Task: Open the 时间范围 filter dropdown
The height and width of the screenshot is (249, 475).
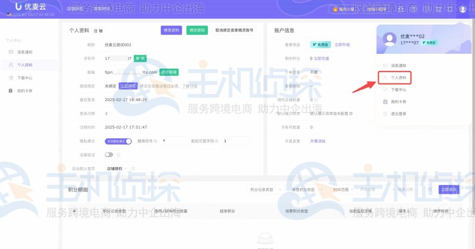Action: [x=343, y=190]
